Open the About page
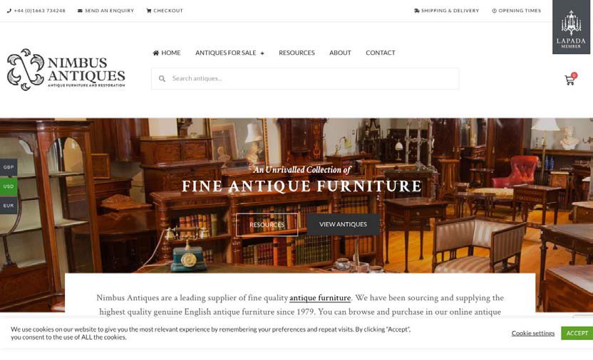Viewport: 593px width, 360px height. coord(340,53)
